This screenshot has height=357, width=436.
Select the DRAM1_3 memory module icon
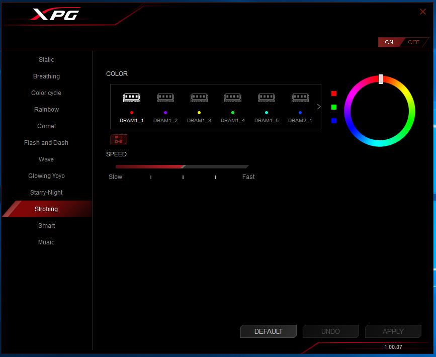click(199, 98)
